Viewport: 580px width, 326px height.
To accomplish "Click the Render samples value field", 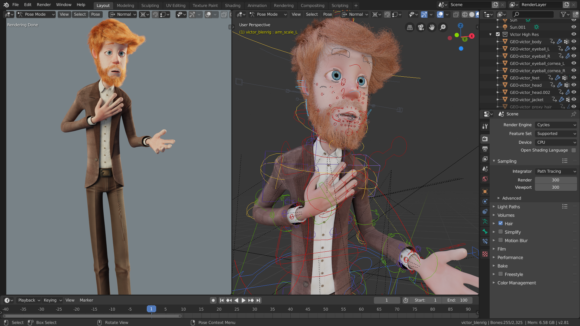I will tap(555, 180).
